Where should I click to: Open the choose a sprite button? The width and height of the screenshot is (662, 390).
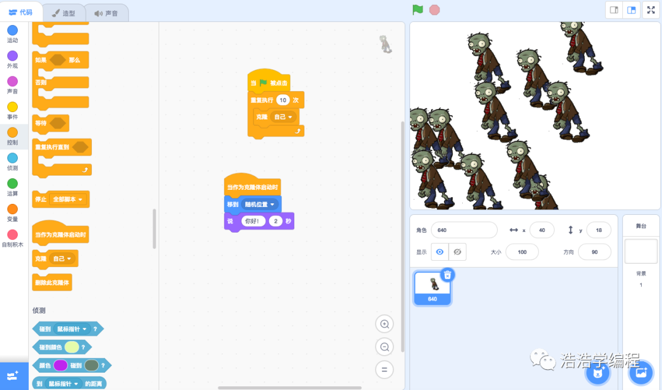click(x=598, y=373)
